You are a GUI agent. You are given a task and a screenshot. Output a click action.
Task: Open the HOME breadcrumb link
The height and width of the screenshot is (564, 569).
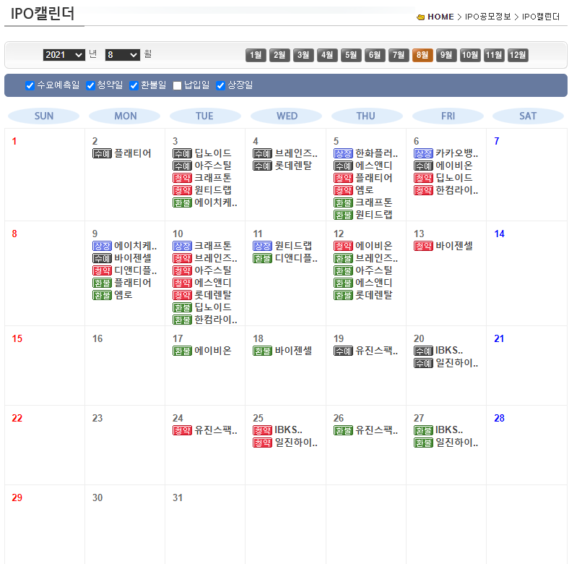[x=440, y=17]
